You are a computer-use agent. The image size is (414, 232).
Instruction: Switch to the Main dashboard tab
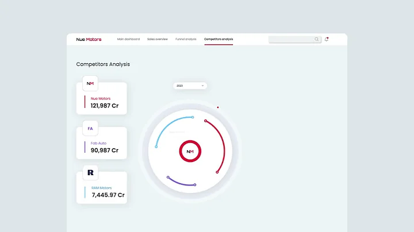[x=128, y=39]
